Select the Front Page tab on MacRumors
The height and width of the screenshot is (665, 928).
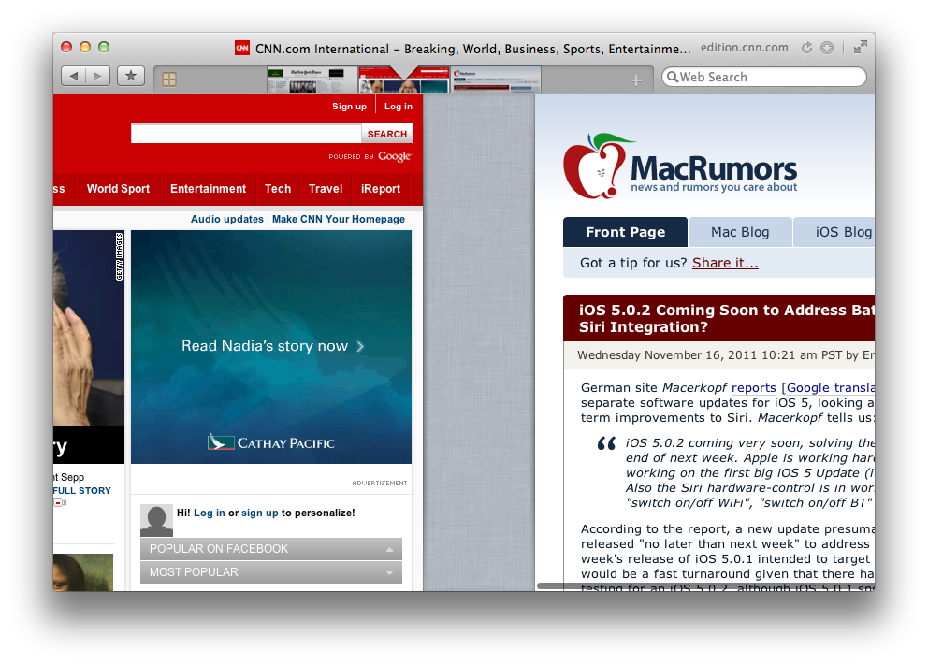coord(625,232)
